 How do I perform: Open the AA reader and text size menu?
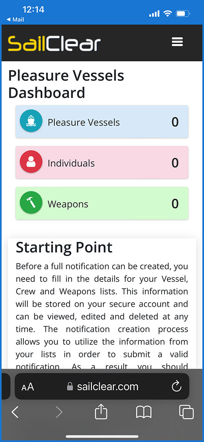(x=28, y=387)
